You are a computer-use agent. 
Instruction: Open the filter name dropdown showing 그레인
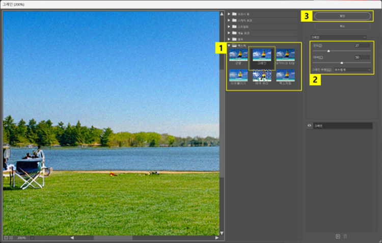click(338, 37)
